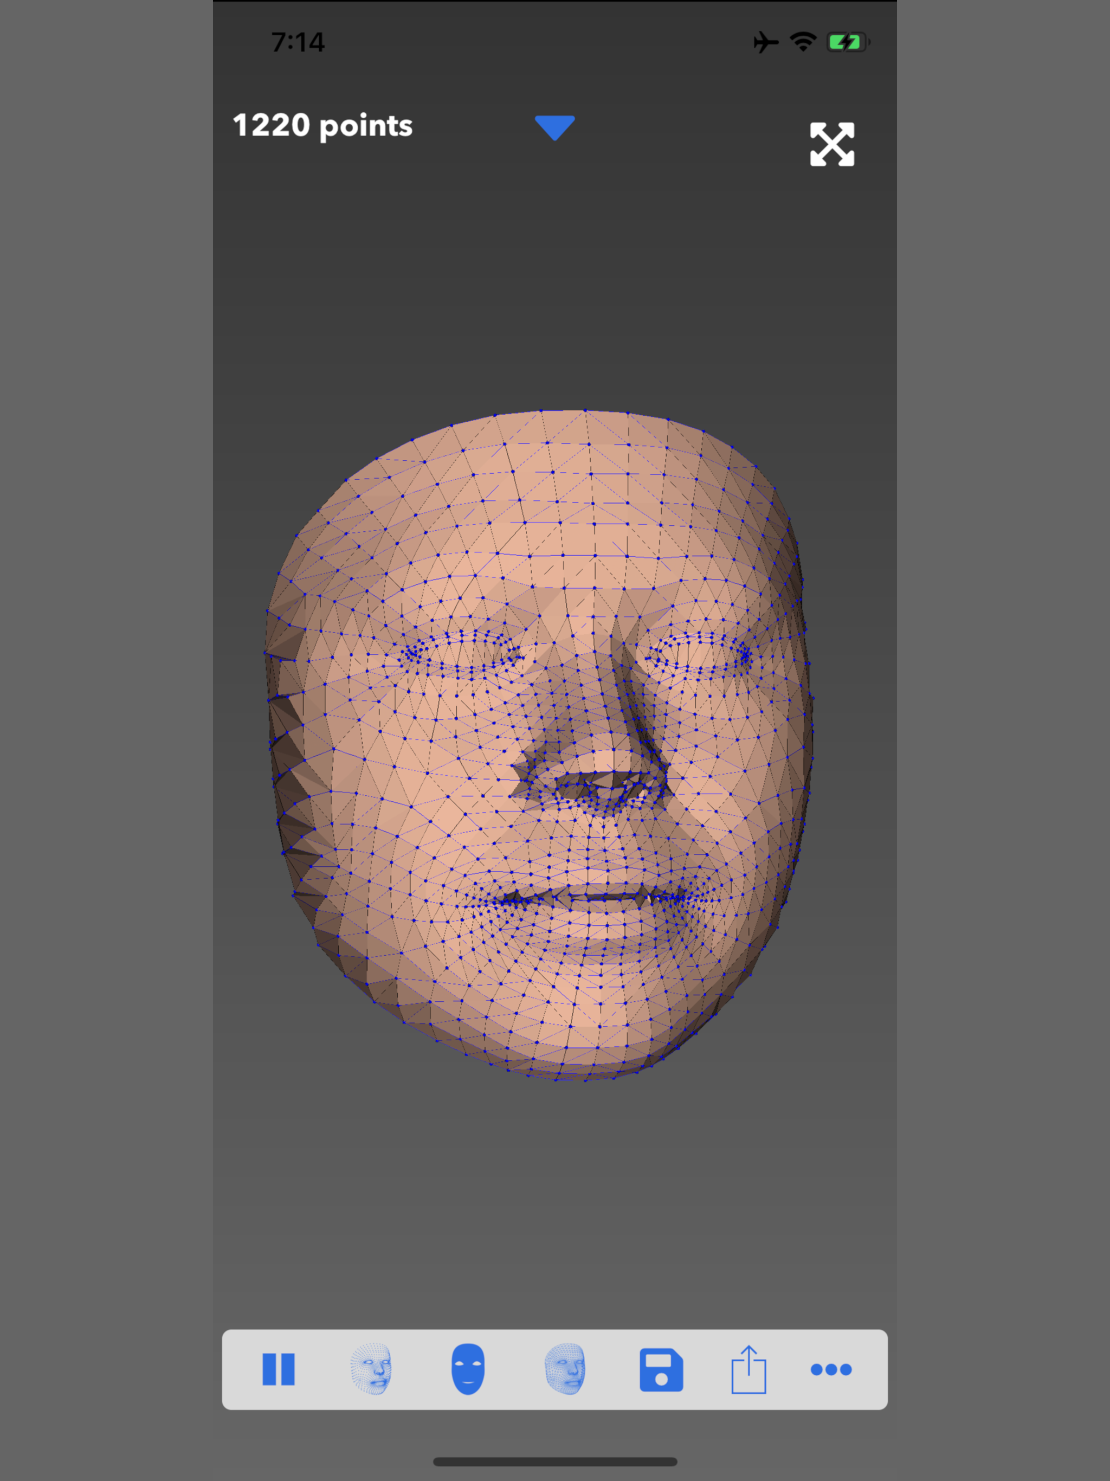1110x1481 pixels.
Task: Check the battery charging status icon
Action: pos(848,42)
